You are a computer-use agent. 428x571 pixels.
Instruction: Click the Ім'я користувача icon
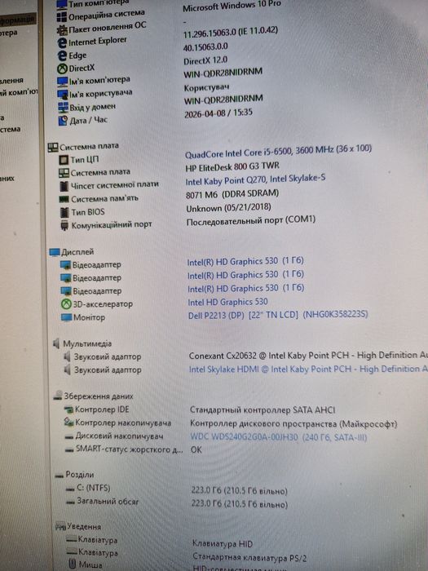[x=63, y=95]
